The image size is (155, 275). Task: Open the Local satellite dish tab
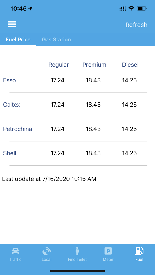click(46, 251)
